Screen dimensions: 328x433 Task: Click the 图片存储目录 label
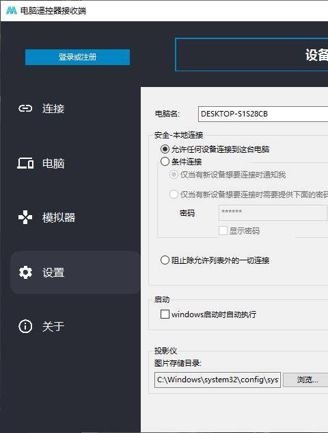(x=178, y=363)
